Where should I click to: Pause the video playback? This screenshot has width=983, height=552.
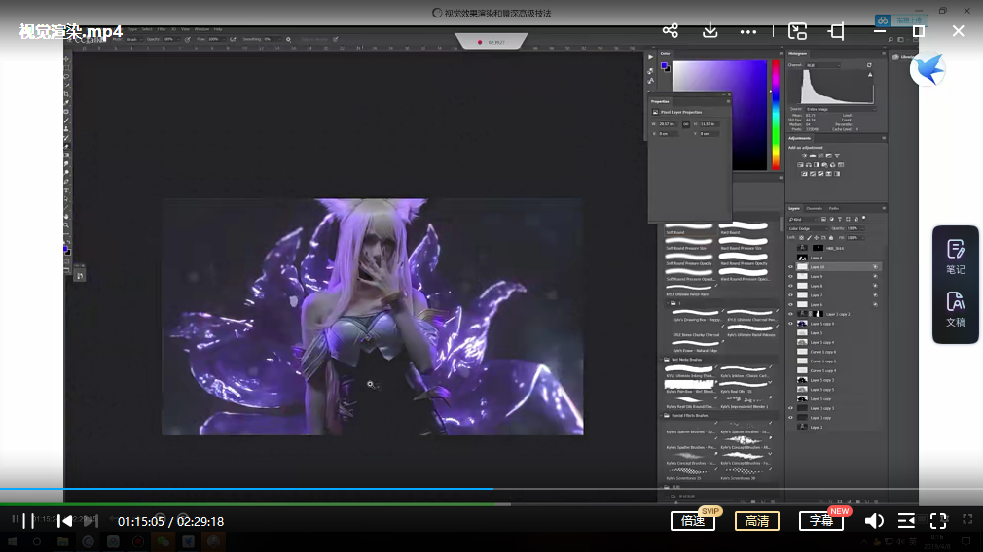click(x=28, y=521)
